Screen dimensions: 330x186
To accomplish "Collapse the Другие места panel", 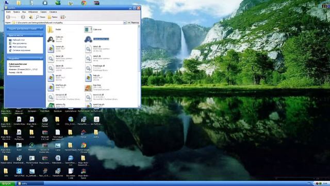I will pos(41,35).
